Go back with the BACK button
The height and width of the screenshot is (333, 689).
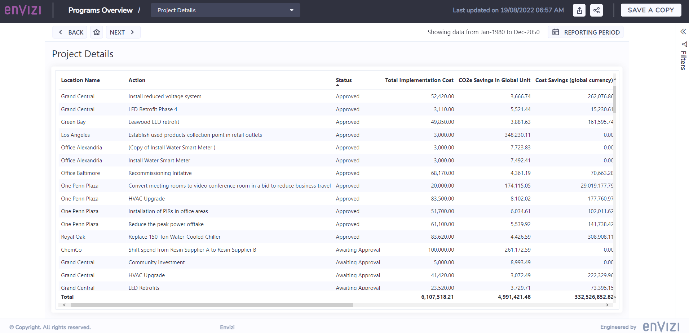pyautogui.click(x=70, y=32)
